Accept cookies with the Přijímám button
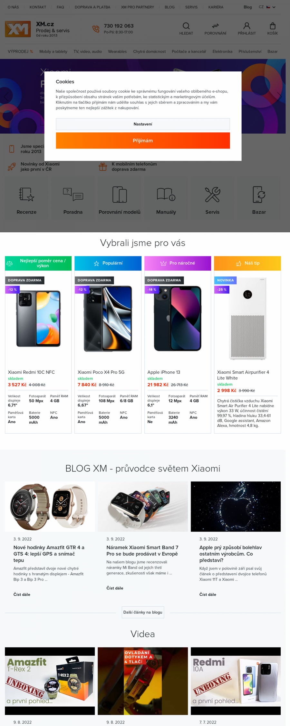The width and height of the screenshot is (290, 726). coord(143,141)
